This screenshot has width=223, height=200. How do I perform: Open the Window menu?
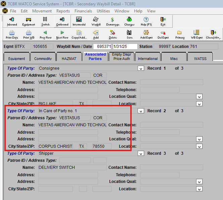coord(122,11)
